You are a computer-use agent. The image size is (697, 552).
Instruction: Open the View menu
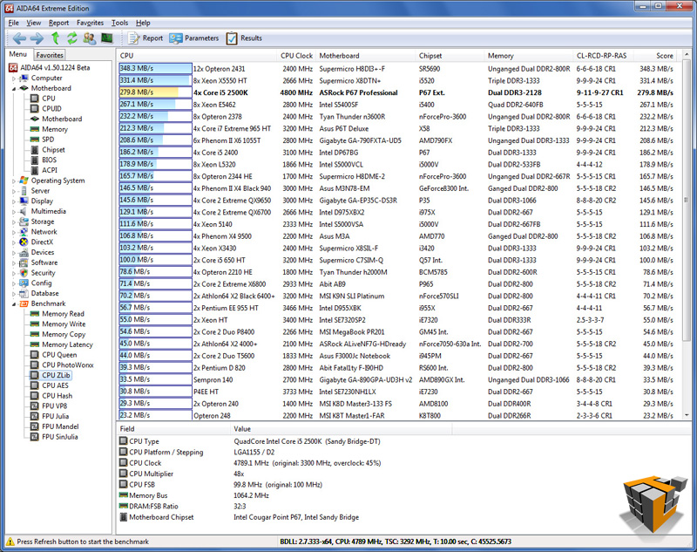click(33, 23)
